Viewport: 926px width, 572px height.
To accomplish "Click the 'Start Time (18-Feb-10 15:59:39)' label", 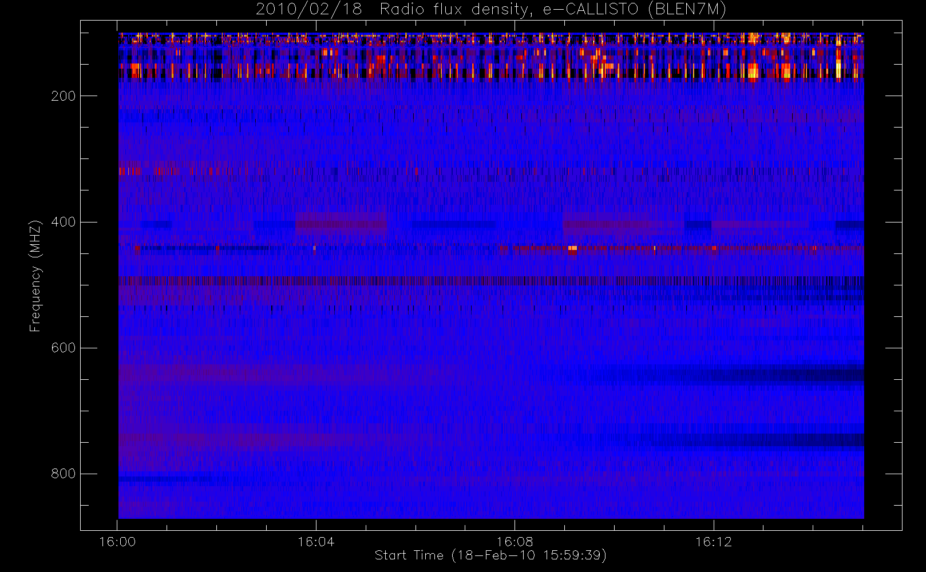I will point(490,555).
